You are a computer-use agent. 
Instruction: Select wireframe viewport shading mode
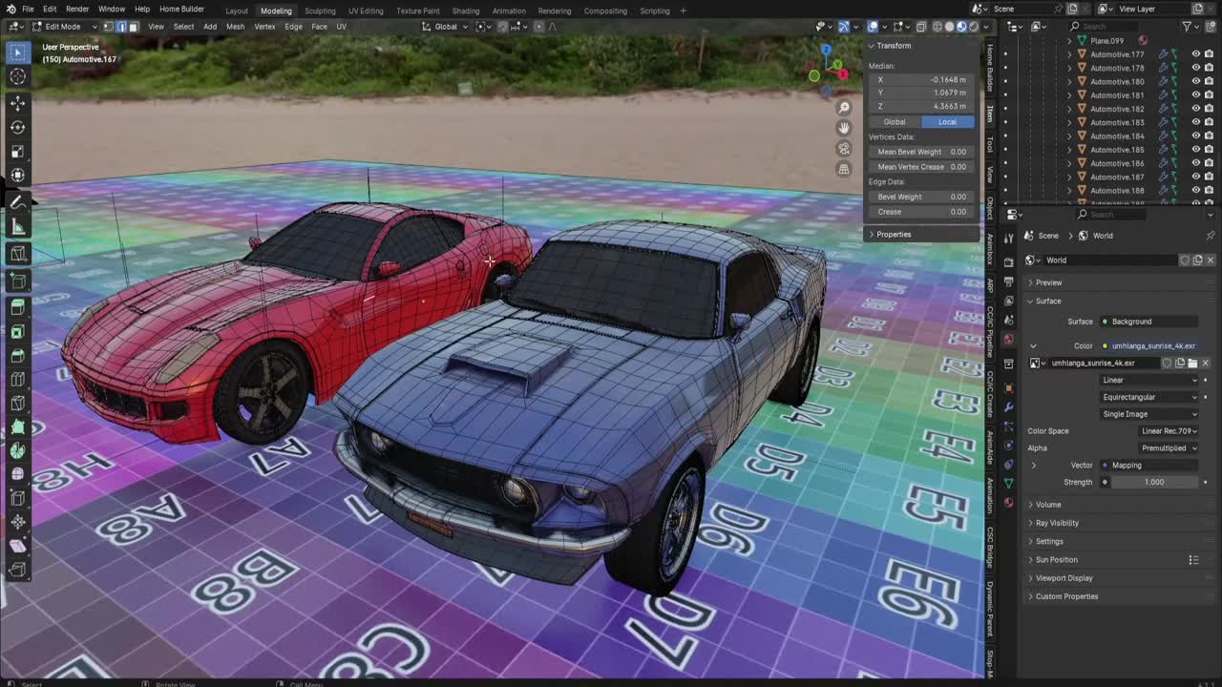[937, 27]
